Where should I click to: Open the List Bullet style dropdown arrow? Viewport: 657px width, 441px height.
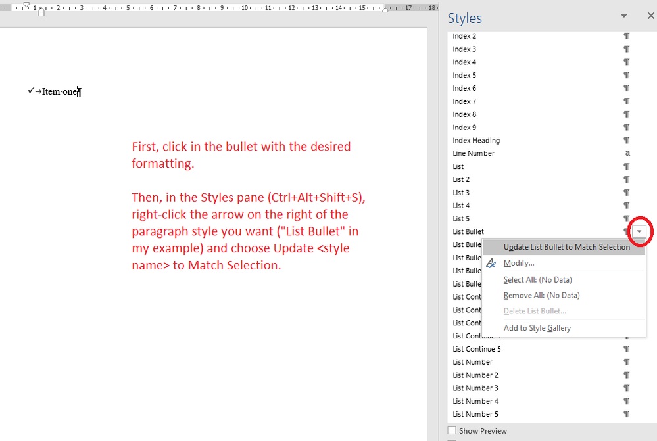point(639,231)
